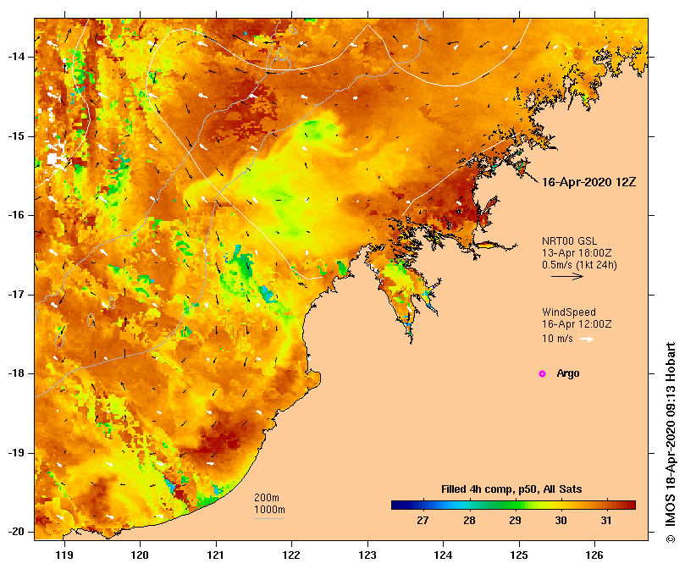The image size is (685, 569).
Task: Click the latitude label -15
Action: point(17,136)
